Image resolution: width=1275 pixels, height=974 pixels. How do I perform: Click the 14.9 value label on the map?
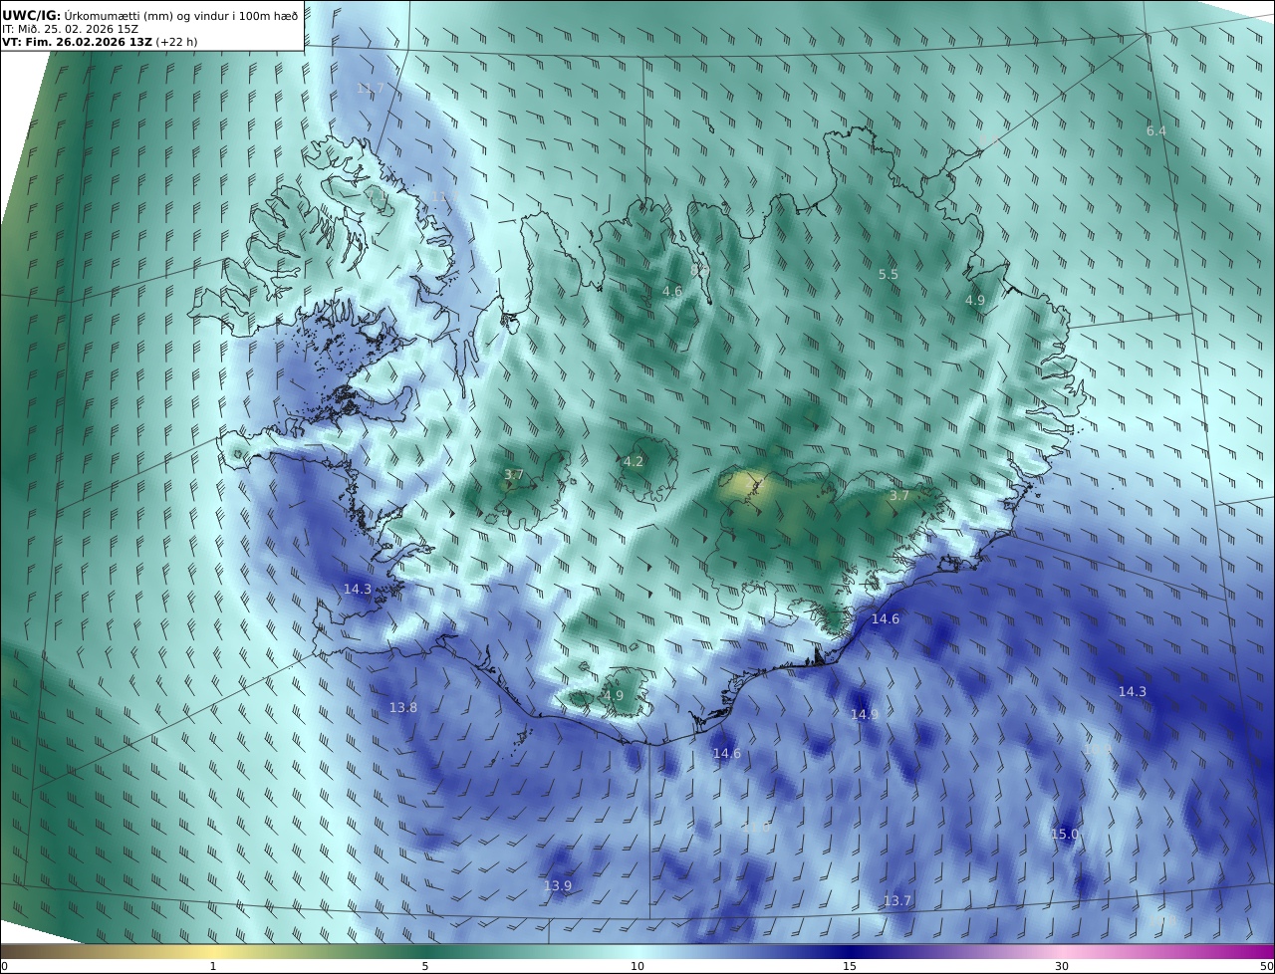coord(865,715)
